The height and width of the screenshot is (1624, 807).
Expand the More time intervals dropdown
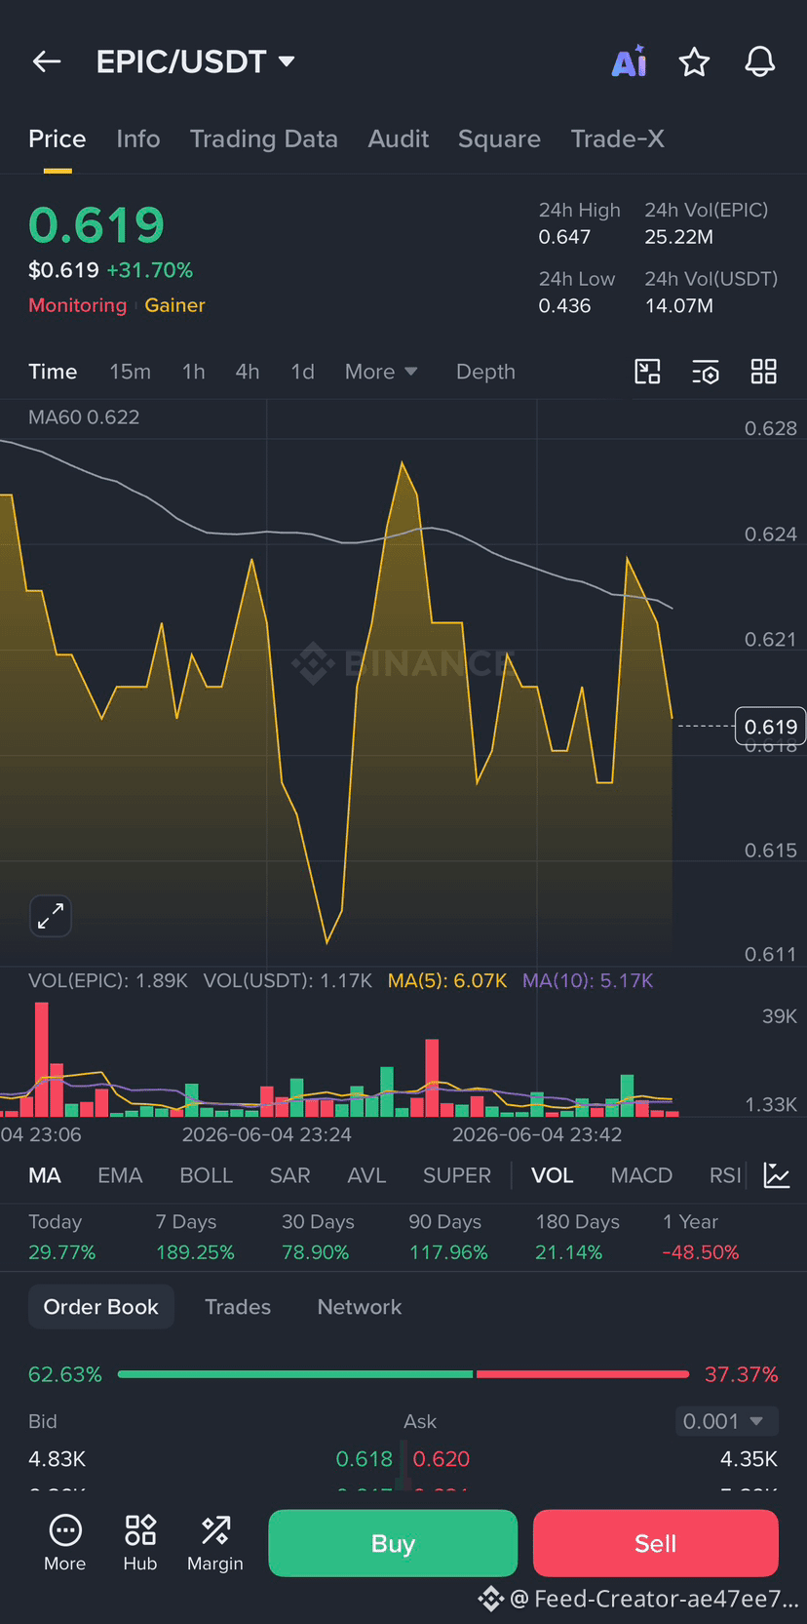pos(381,372)
